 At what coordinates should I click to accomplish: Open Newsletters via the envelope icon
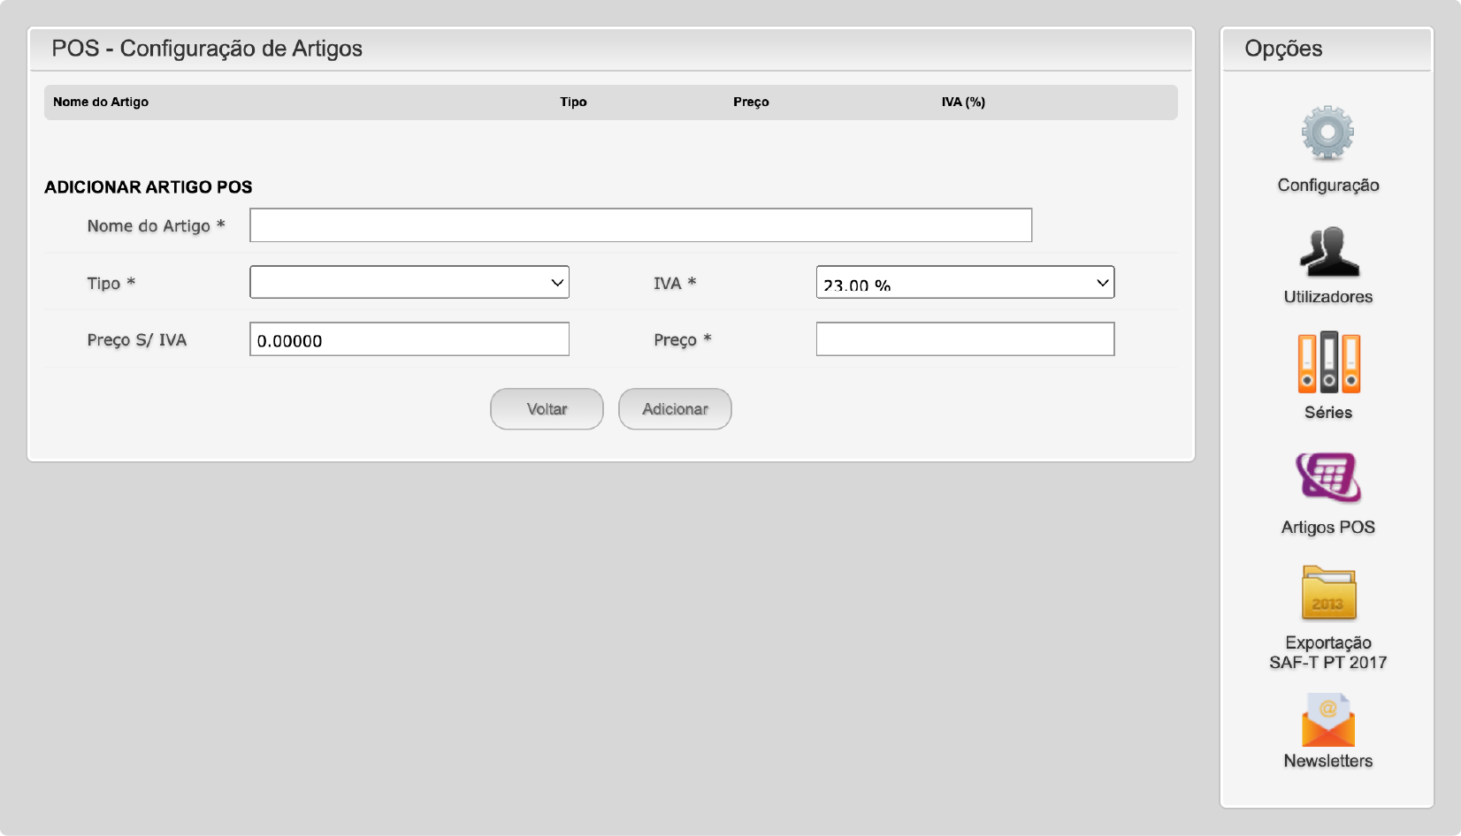click(x=1328, y=720)
